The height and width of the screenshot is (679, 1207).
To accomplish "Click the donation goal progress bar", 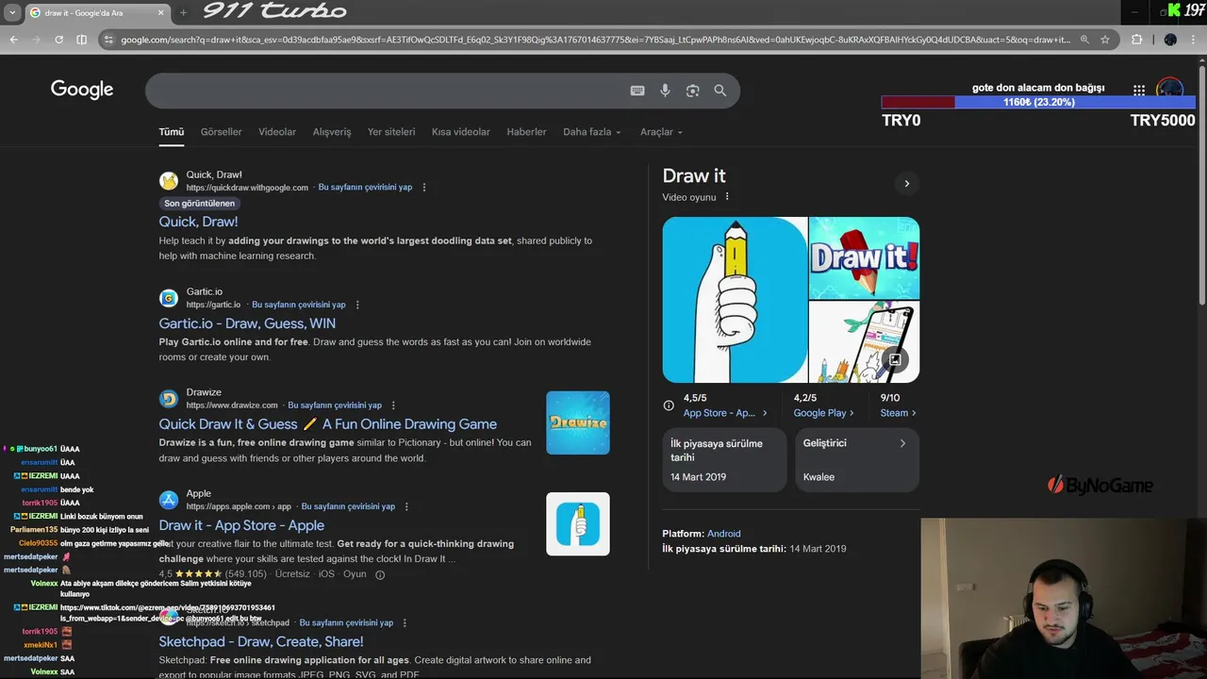I will [x=1038, y=102].
